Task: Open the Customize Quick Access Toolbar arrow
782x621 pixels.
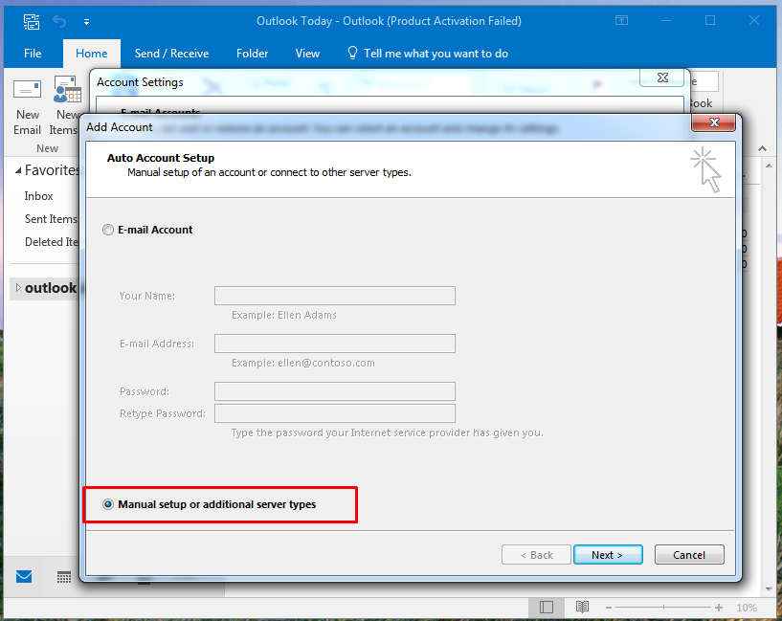Action: tap(86, 22)
